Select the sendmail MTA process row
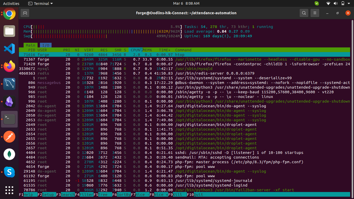 185,157
